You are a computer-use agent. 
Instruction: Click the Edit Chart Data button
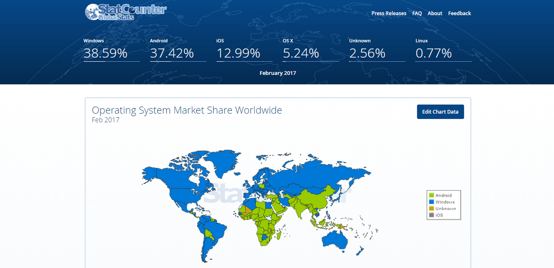point(440,112)
